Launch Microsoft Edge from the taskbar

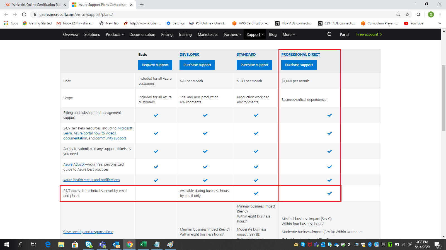tap(48, 244)
